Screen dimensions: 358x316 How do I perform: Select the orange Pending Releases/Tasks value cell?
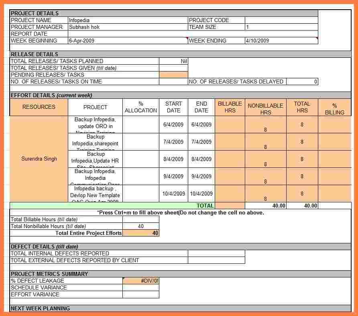coord(173,75)
